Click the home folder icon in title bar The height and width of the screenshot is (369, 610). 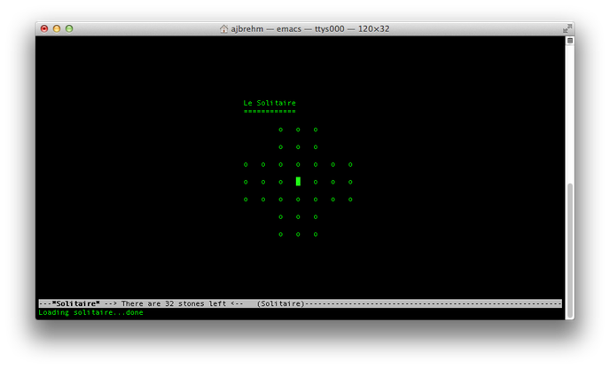click(x=224, y=28)
